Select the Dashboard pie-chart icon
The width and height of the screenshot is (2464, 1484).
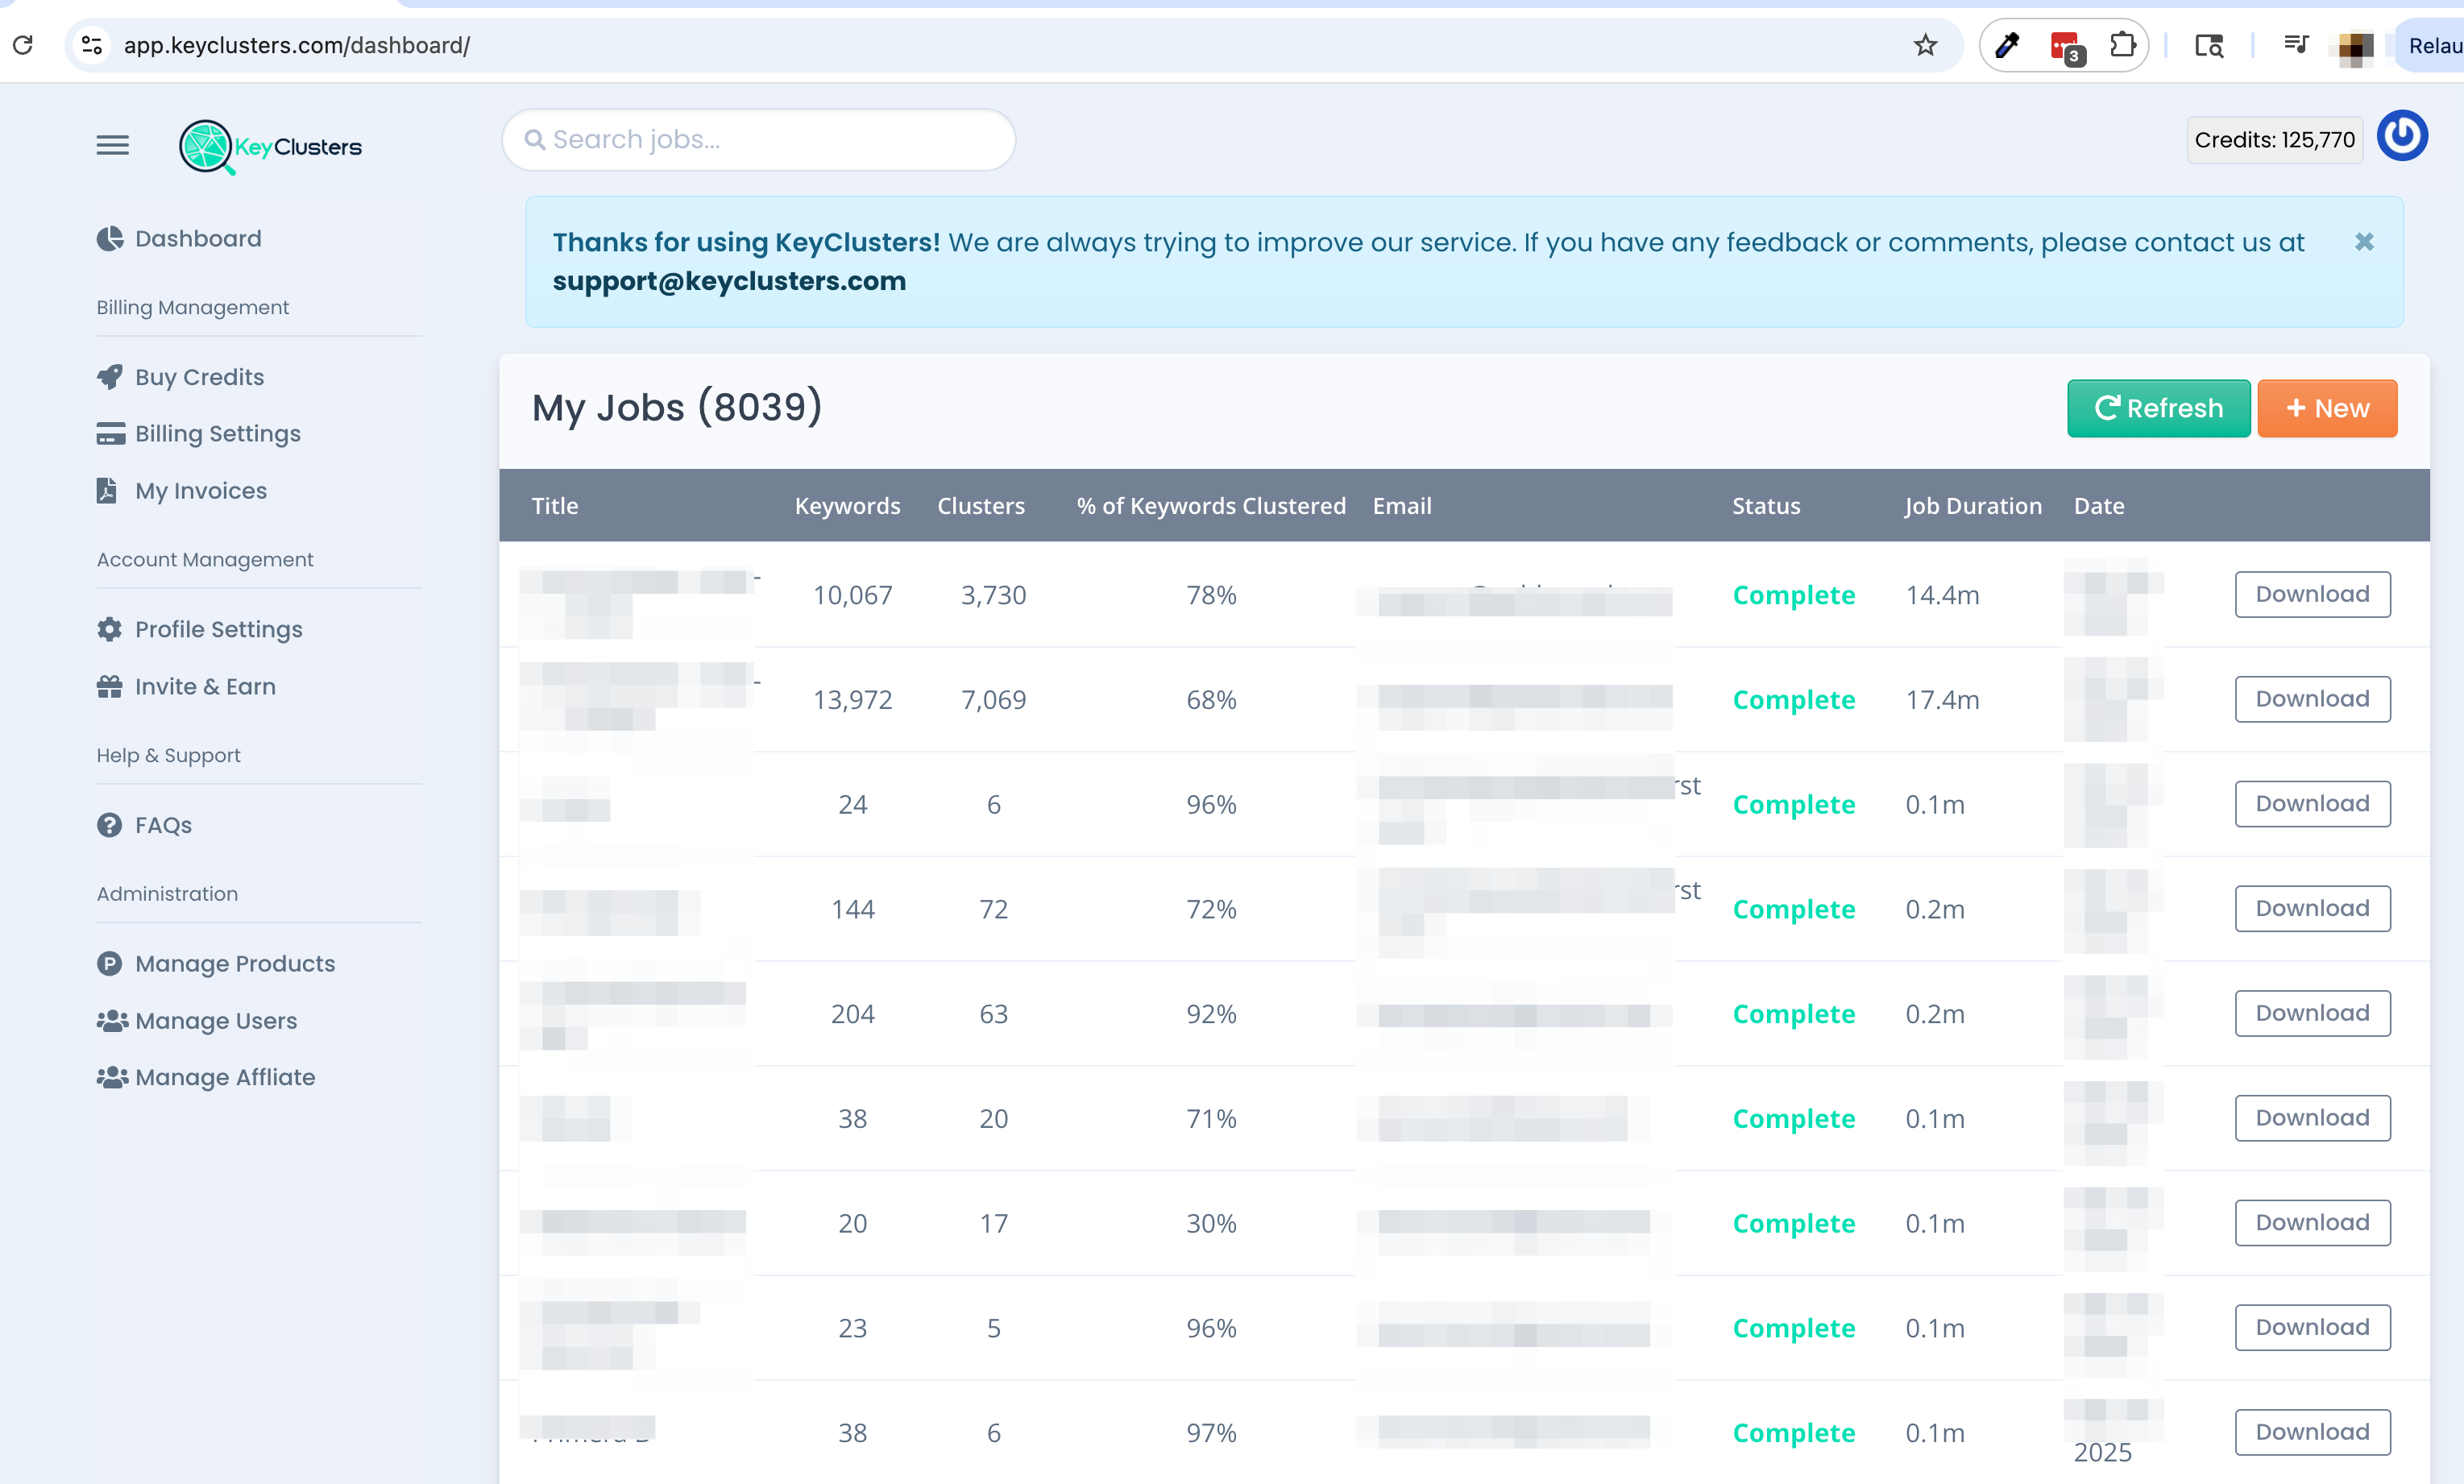[x=111, y=238]
